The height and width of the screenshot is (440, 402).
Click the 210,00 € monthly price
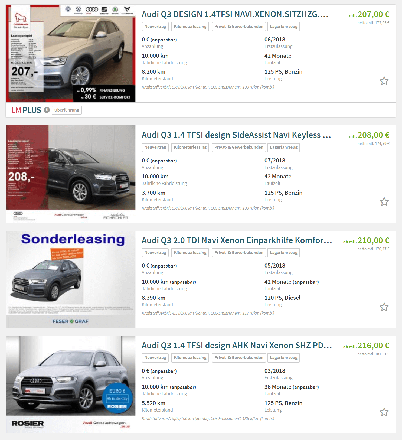[x=373, y=240]
